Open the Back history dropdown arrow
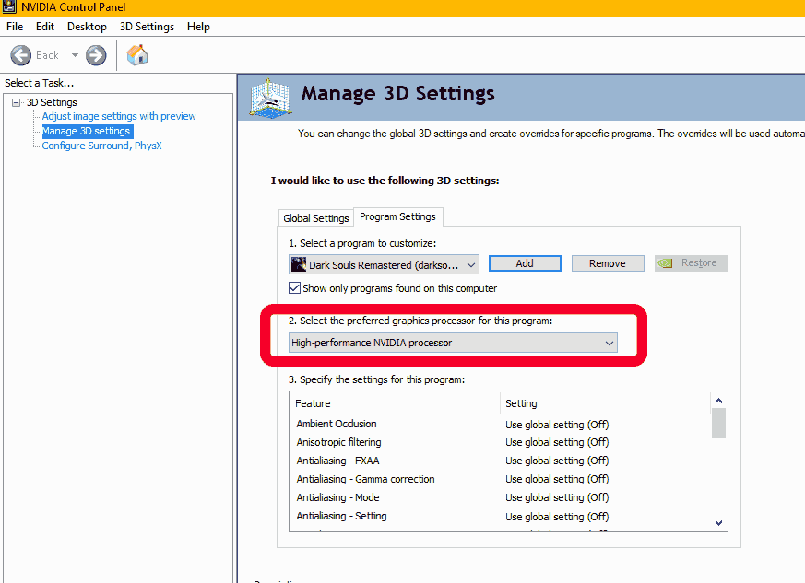The height and width of the screenshot is (583, 805). pyautogui.click(x=75, y=55)
